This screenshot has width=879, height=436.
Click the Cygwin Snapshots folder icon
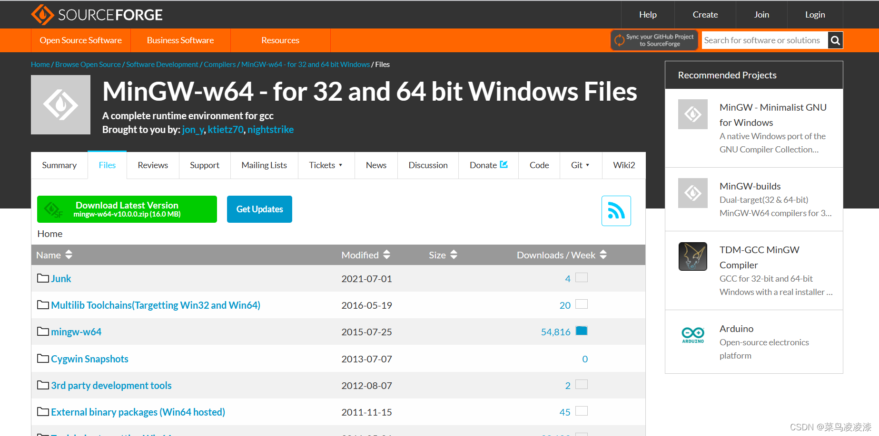tap(43, 359)
